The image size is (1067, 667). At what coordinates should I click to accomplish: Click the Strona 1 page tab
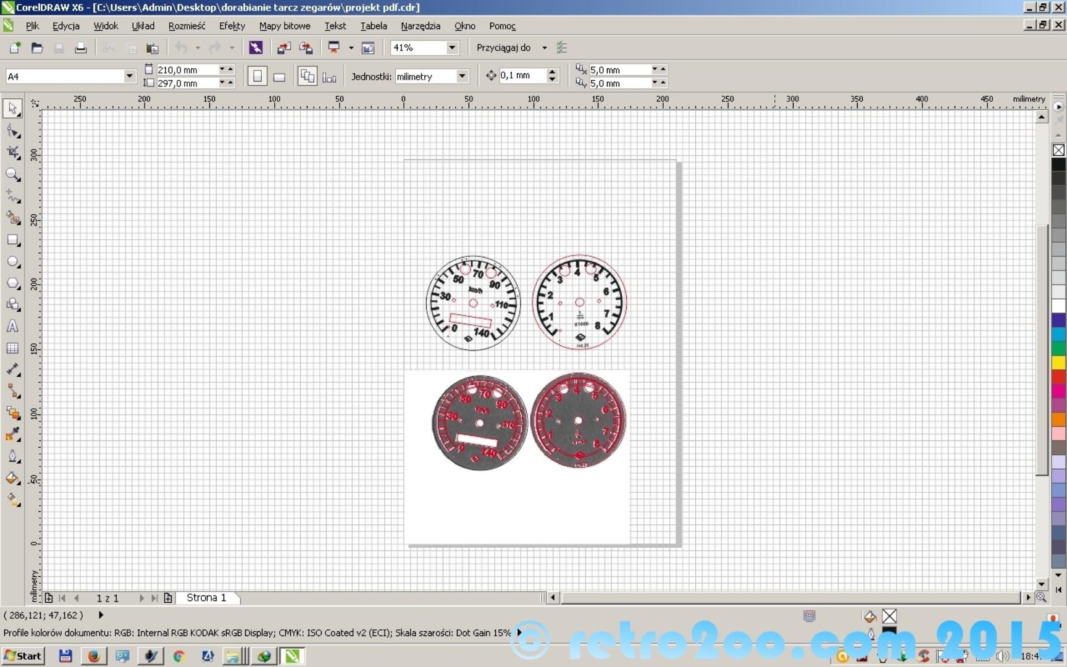206,598
